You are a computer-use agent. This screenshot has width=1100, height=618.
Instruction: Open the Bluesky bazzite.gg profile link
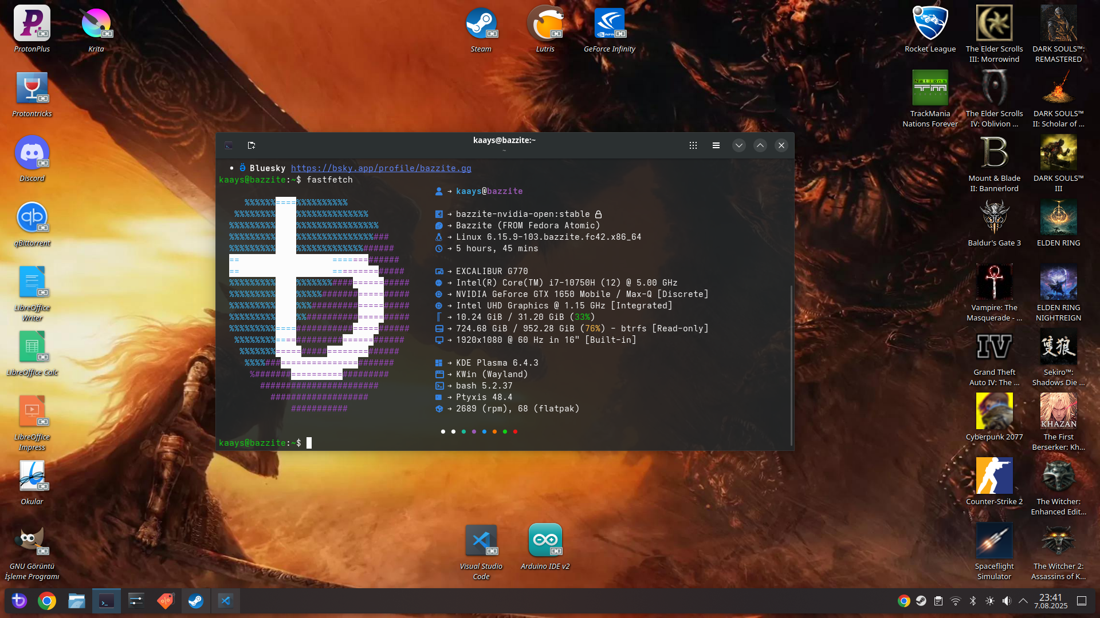coord(381,168)
